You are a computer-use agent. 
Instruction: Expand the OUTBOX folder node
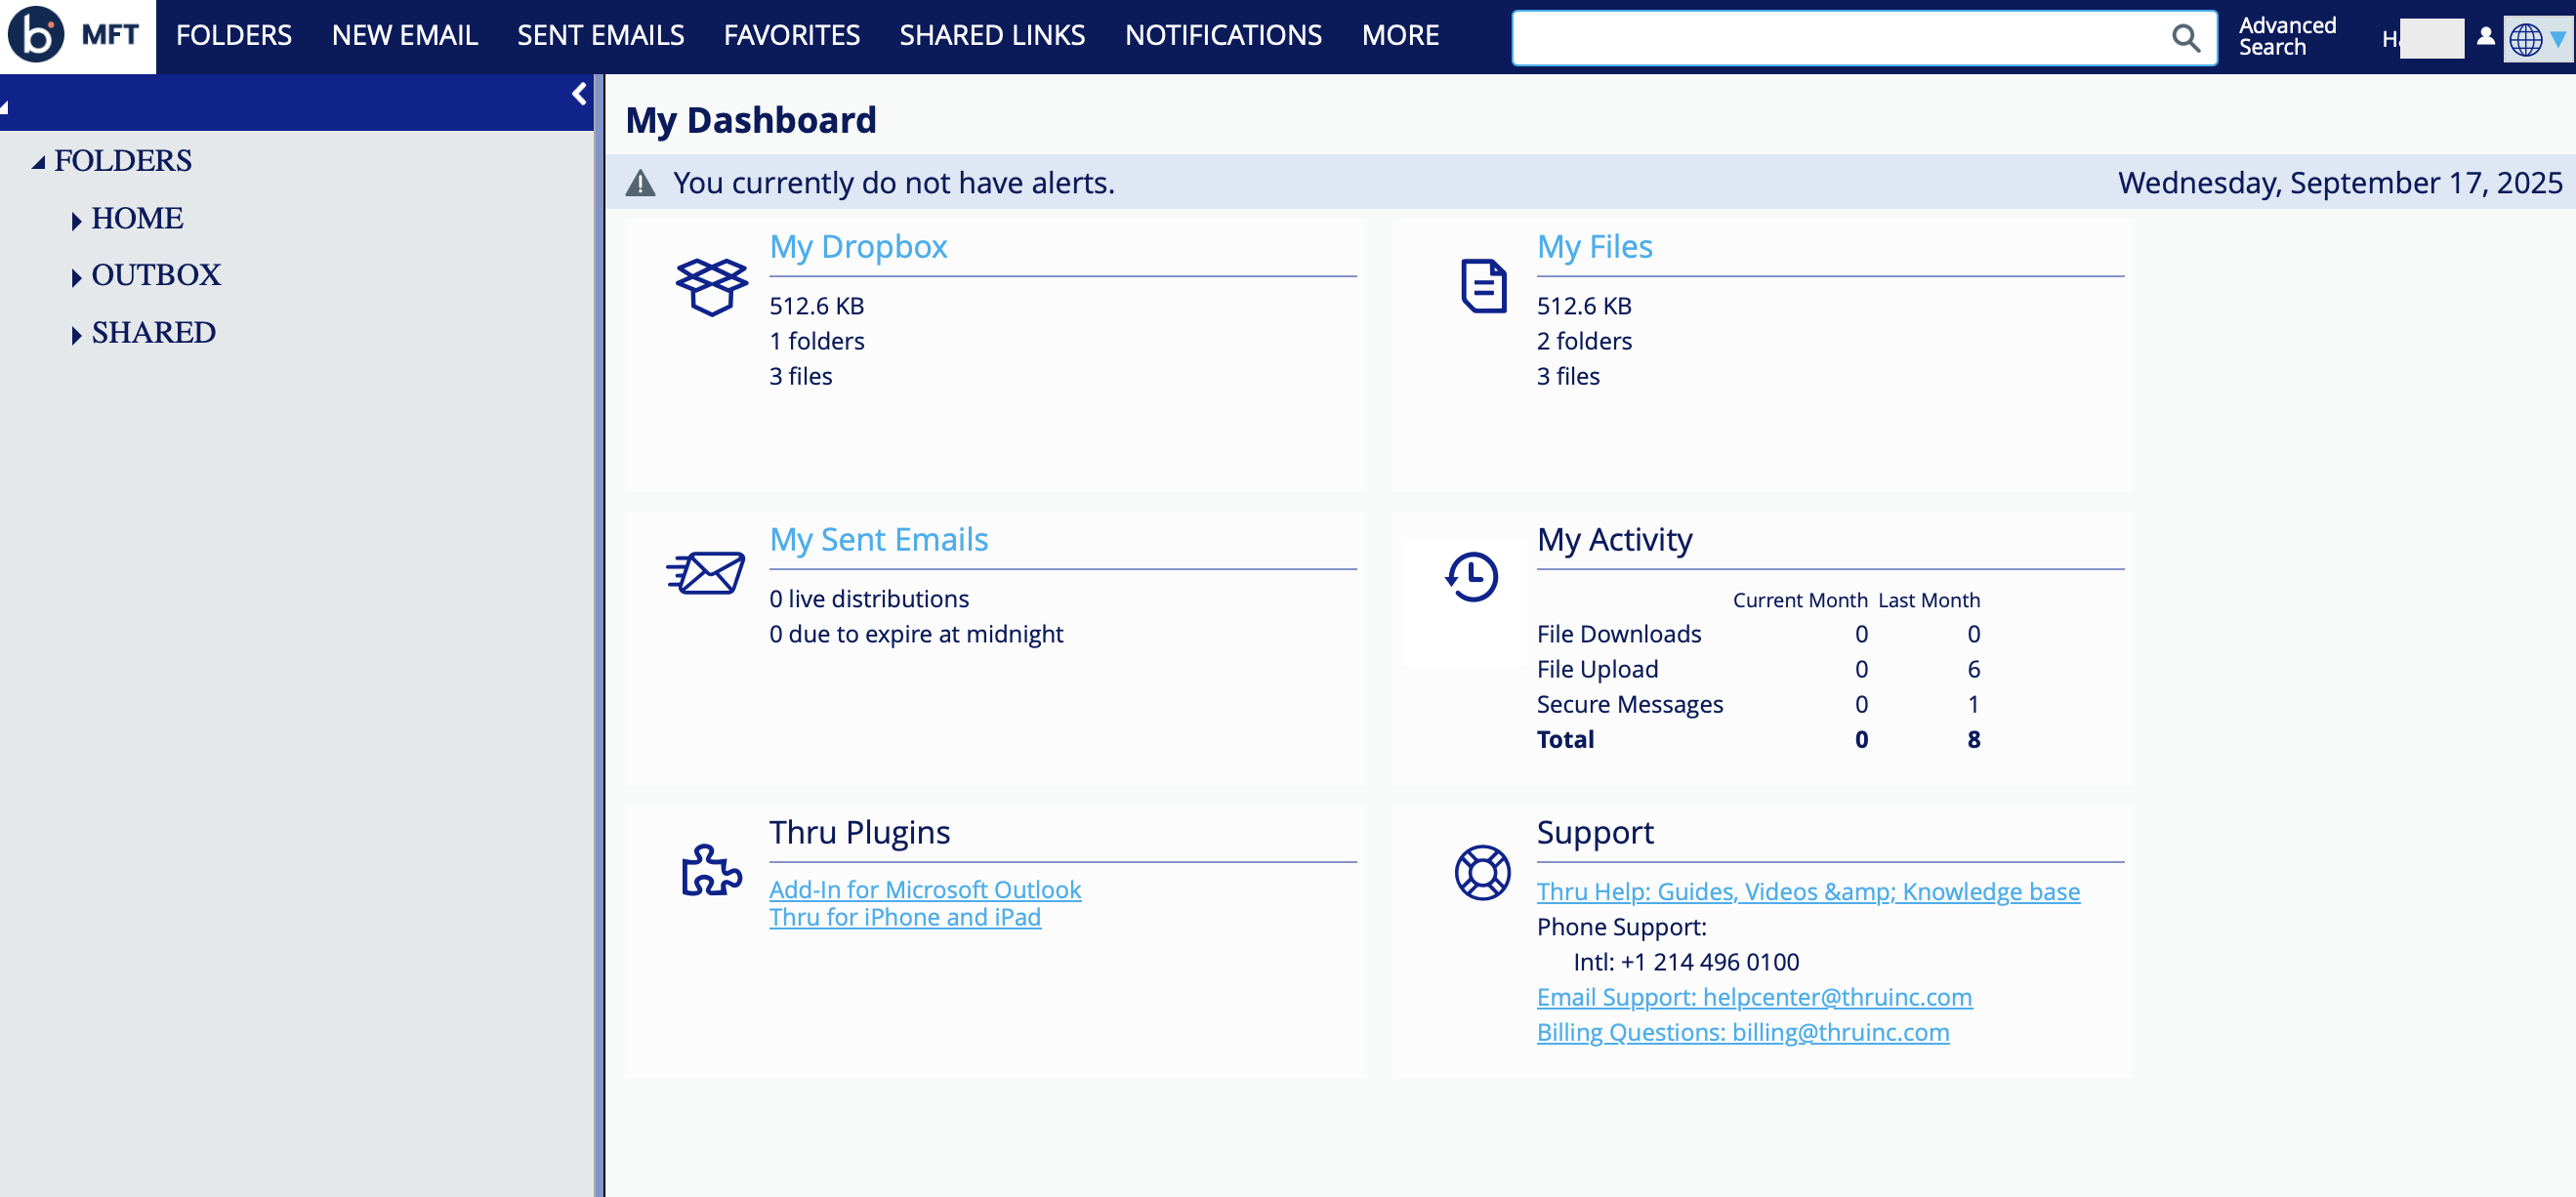(76, 278)
